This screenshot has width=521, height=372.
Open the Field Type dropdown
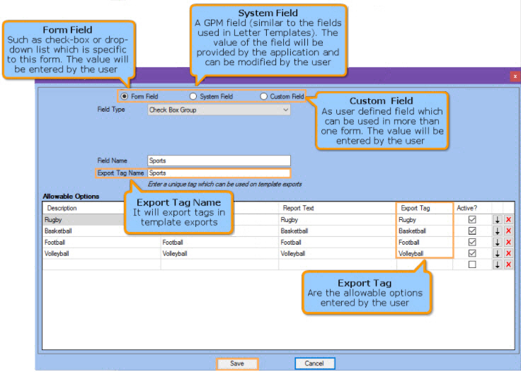219,110
